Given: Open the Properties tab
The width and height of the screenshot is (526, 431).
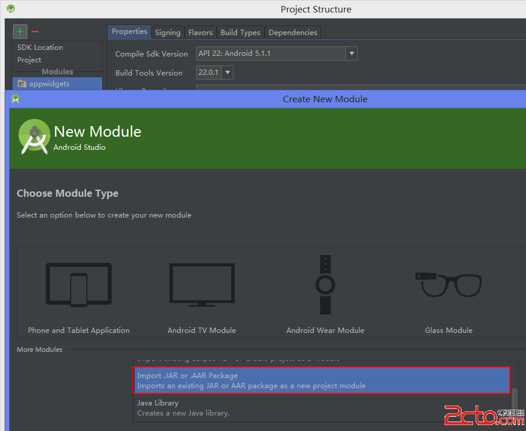Looking at the screenshot, I should [x=130, y=32].
